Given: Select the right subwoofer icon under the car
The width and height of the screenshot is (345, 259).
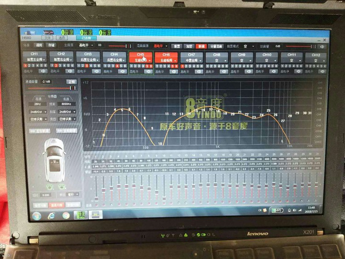Looking at the screenshot, I should pos(62,187).
